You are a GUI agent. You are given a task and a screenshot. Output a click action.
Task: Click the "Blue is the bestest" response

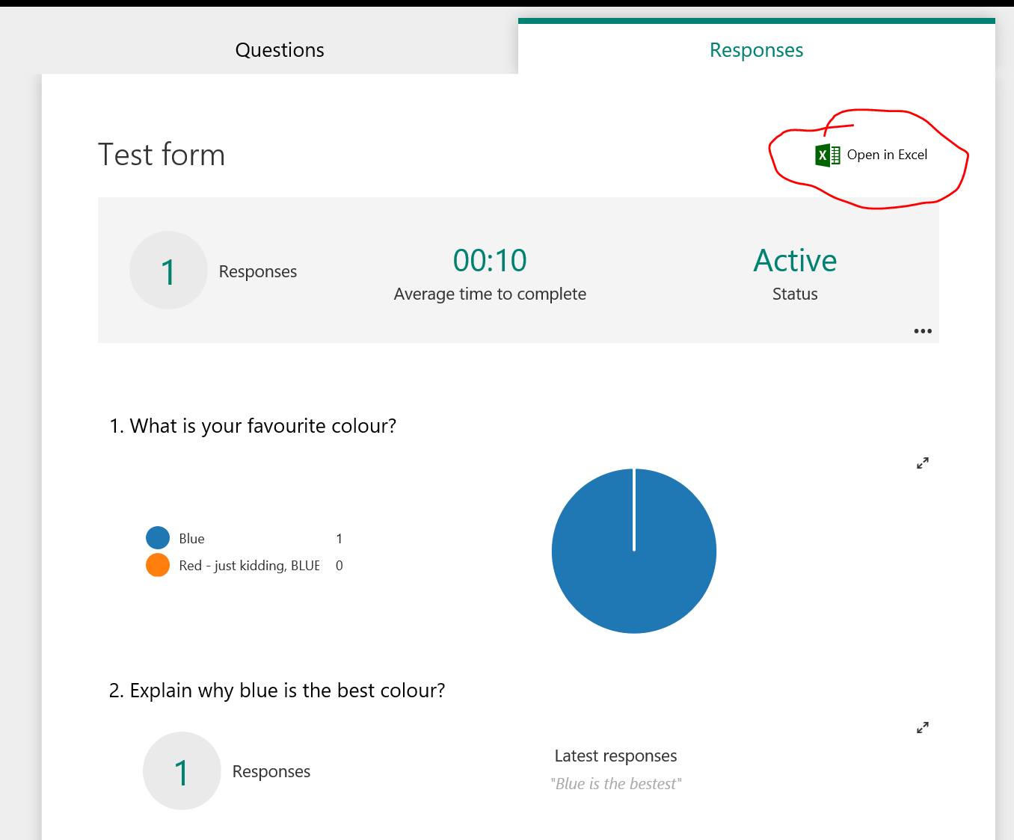point(616,784)
